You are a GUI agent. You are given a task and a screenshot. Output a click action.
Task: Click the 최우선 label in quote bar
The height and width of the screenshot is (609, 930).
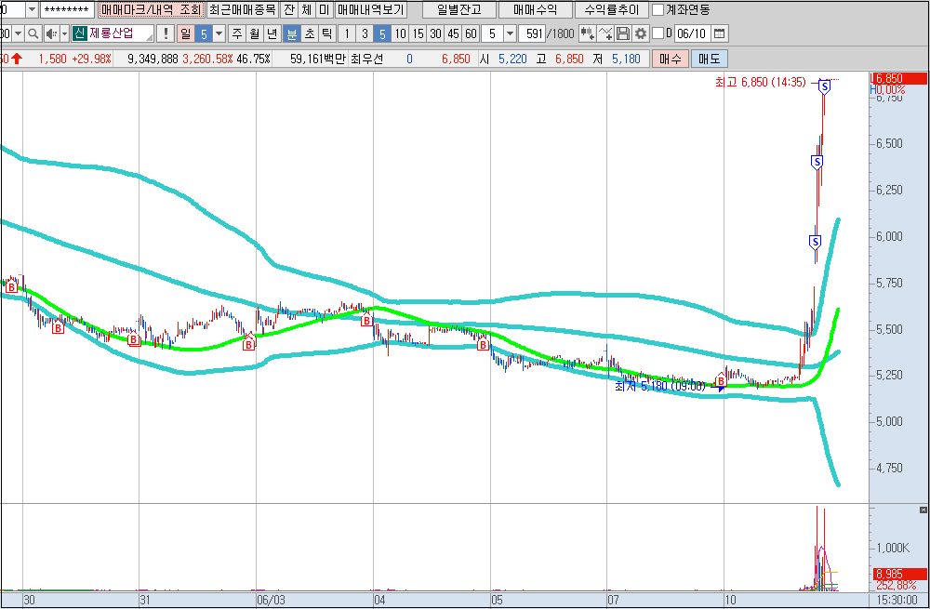367,59
